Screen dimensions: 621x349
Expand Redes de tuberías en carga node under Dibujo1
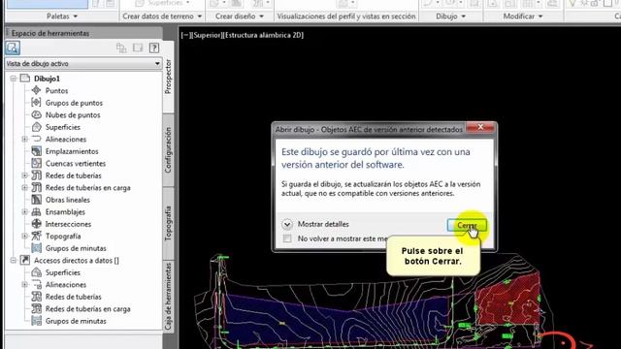(x=24, y=187)
